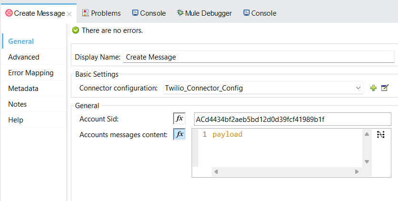398x201 pixels.
Task: Open the transform mapping editor icon
Action: point(381,134)
